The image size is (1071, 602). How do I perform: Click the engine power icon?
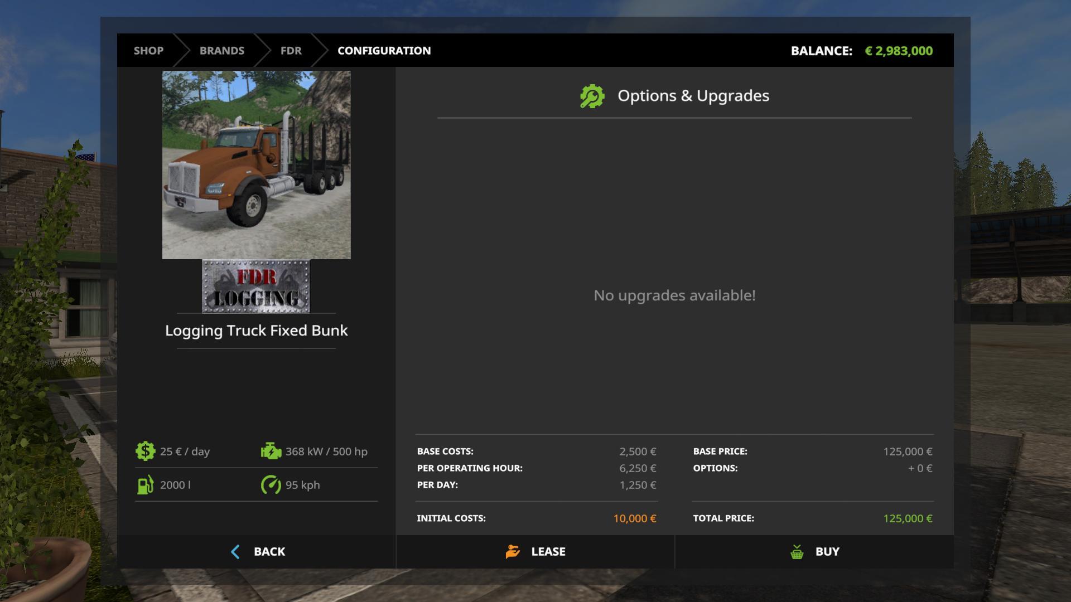pos(271,451)
